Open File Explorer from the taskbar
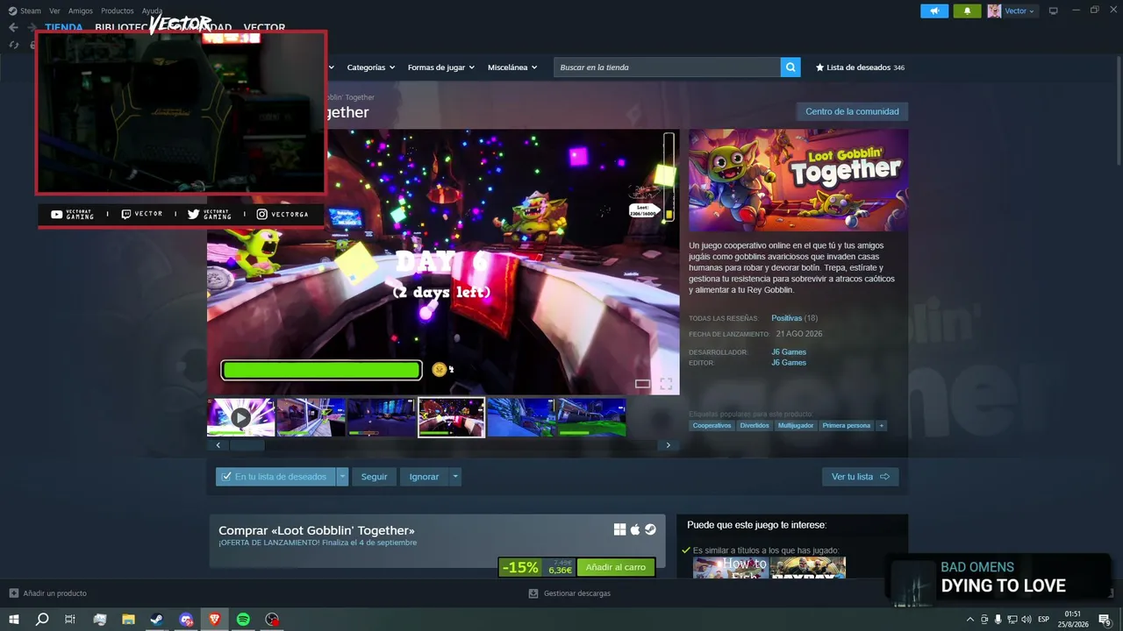The height and width of the screenshot is (631, 1123). tap(128, 620)
